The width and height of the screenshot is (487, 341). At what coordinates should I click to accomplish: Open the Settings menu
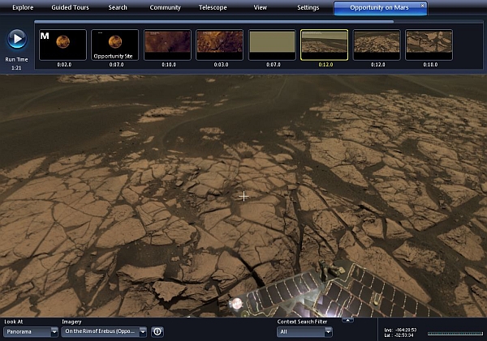click(308, 7)
